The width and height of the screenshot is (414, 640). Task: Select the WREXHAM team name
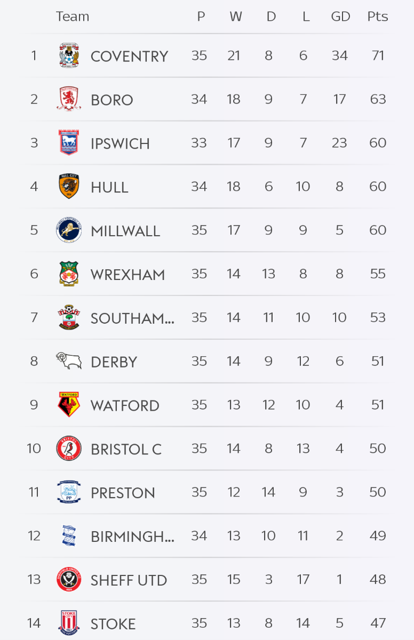point(128,275)
